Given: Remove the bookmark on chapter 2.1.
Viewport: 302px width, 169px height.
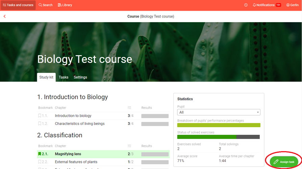Looking at the screenshot, I should pos(40,154).
